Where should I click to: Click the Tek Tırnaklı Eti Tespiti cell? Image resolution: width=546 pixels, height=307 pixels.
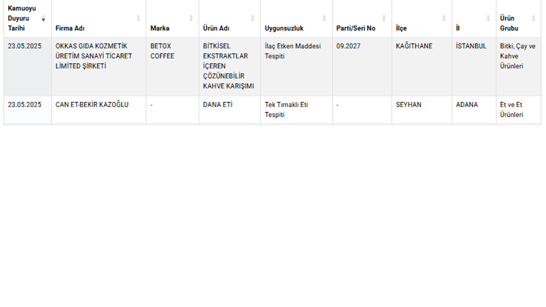tap(296, 110)
